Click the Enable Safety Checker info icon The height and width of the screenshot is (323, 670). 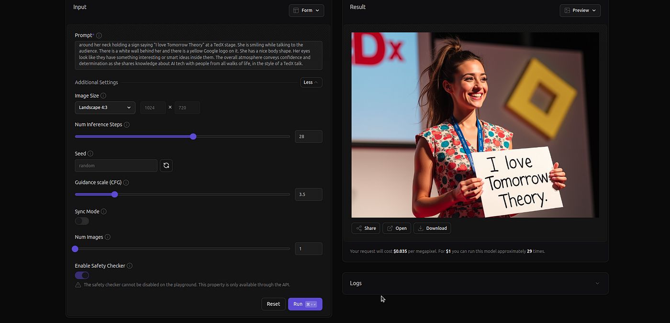[x=130, y=266]
